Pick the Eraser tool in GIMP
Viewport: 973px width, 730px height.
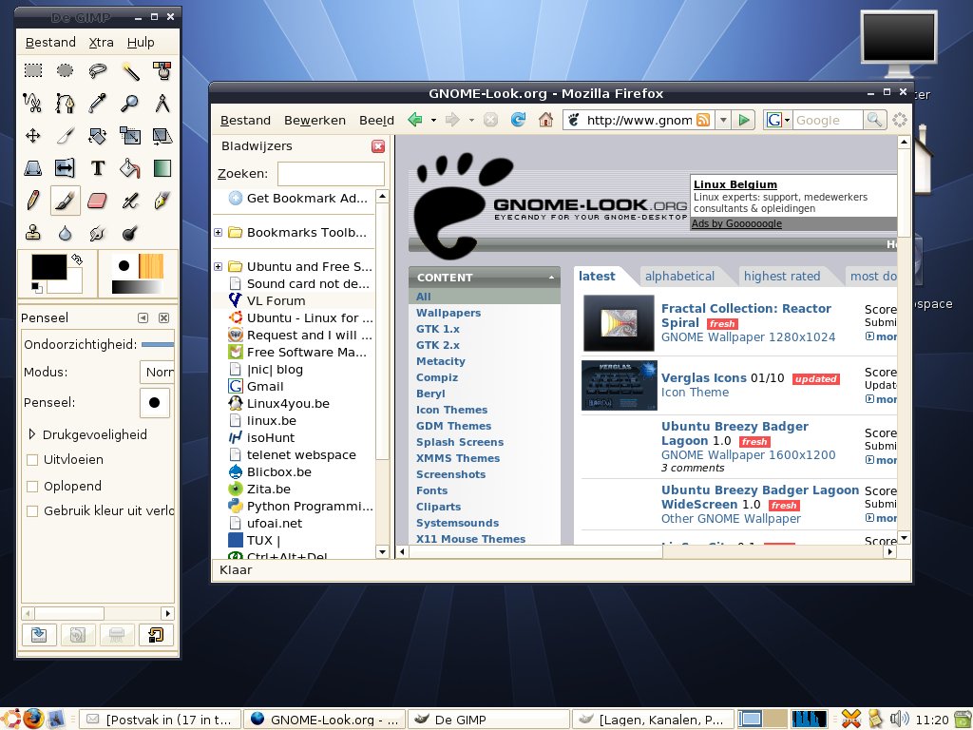coord(98,200)
